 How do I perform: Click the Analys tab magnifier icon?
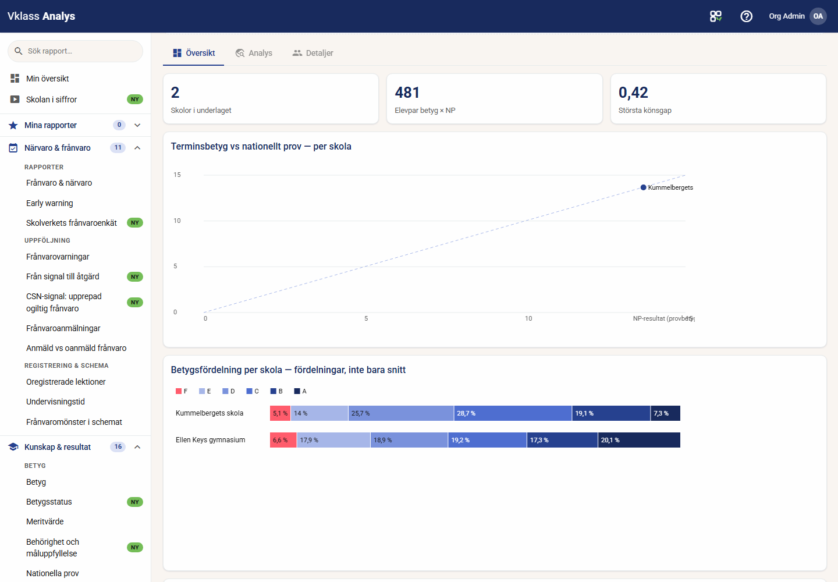pos(240,53)
